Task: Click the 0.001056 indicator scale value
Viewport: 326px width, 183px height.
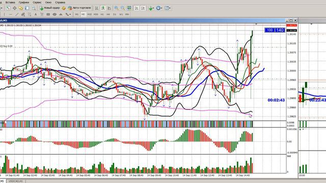Action: pos(292,129)
